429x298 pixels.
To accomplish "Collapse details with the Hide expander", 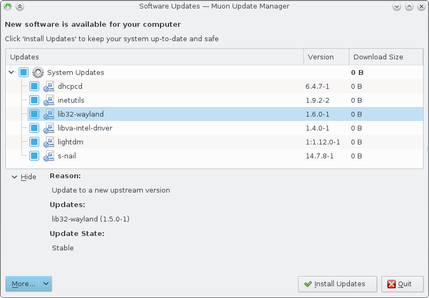I will (24, 177).
